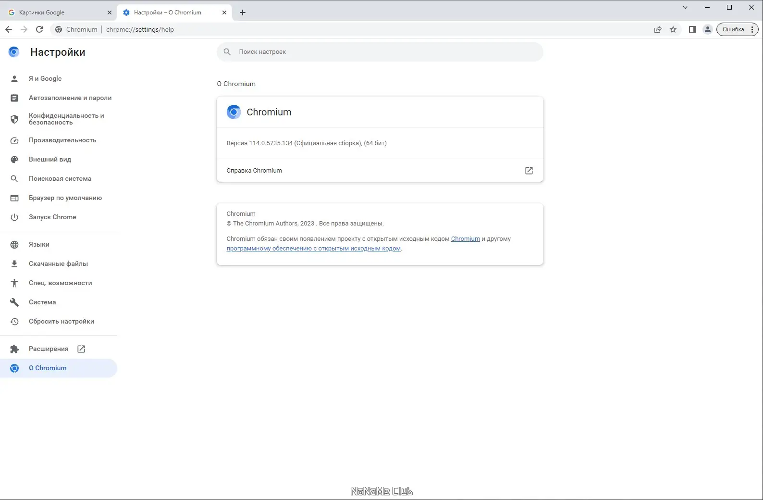Open Поисковая система settings section
The height and width of the screenshot is (500, 763).
point(59,179)
